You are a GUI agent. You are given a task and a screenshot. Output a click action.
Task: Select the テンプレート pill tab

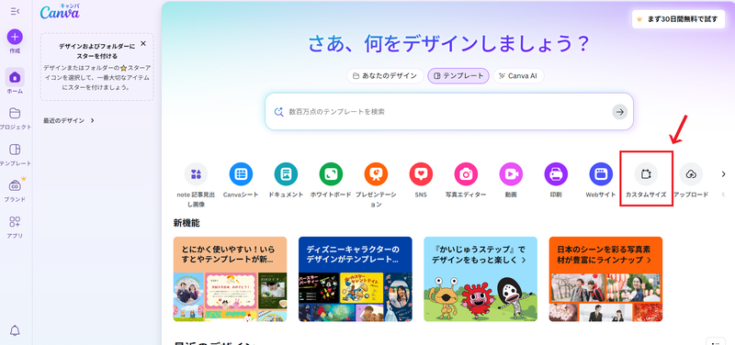pyautogui.click(x=458, y=76)
